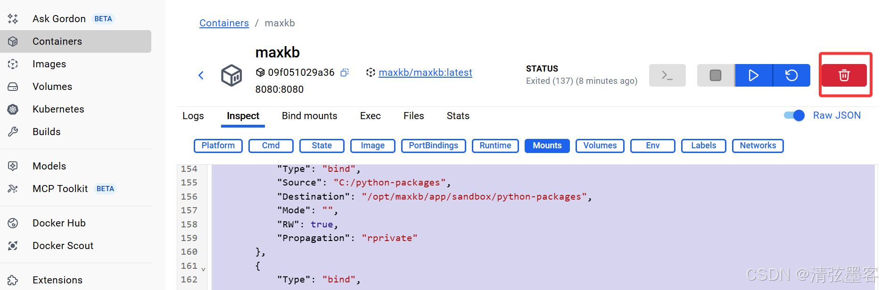This screenshot has width=881, height=290.
Task: Stop the maxkb container
Action: coord(716,75)
